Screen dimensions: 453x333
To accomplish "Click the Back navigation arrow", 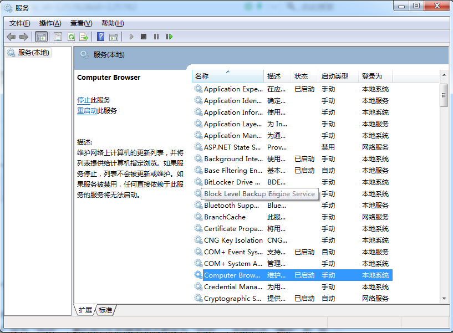I will pos(11,37).
